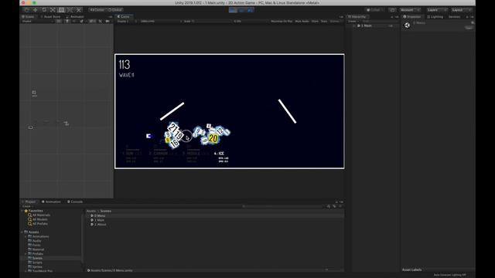
Task: Select the Hand tool in the toolbar
Action: (27, 10)
